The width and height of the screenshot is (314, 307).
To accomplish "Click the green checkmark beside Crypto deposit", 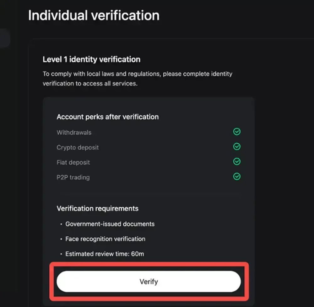I will pos(237,147).
